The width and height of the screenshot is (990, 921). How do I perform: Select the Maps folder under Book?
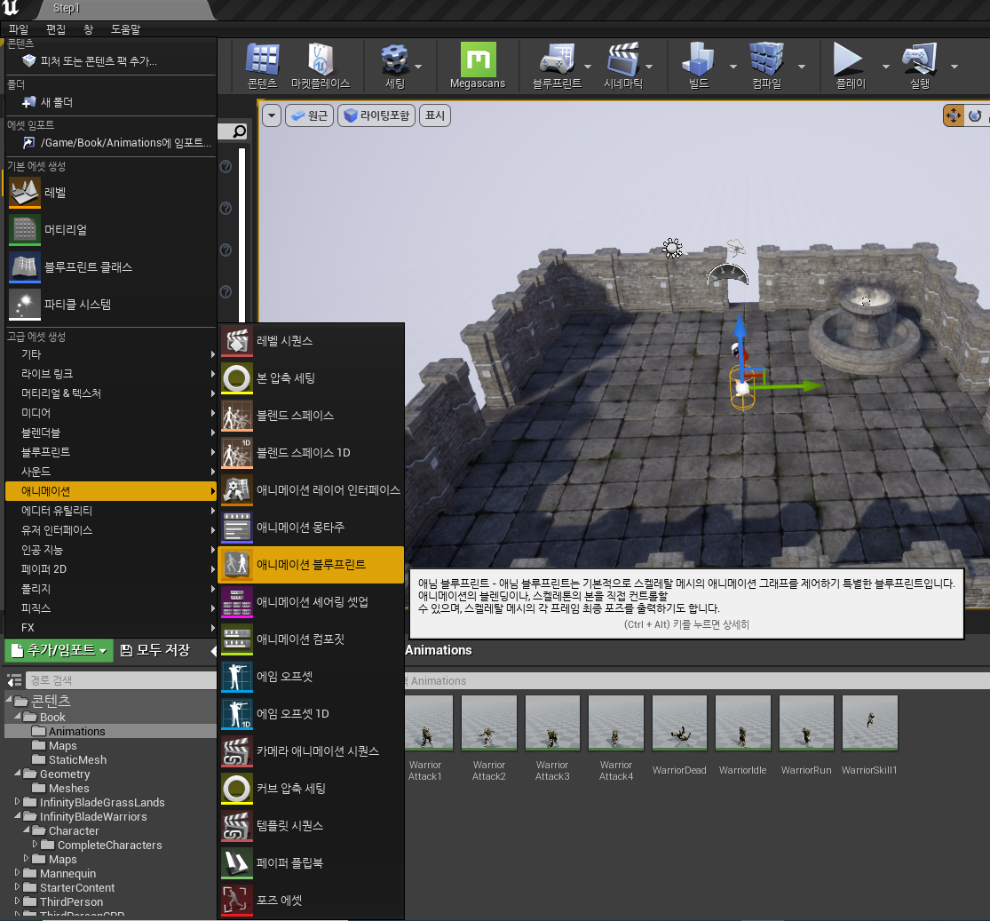[62, 745]
